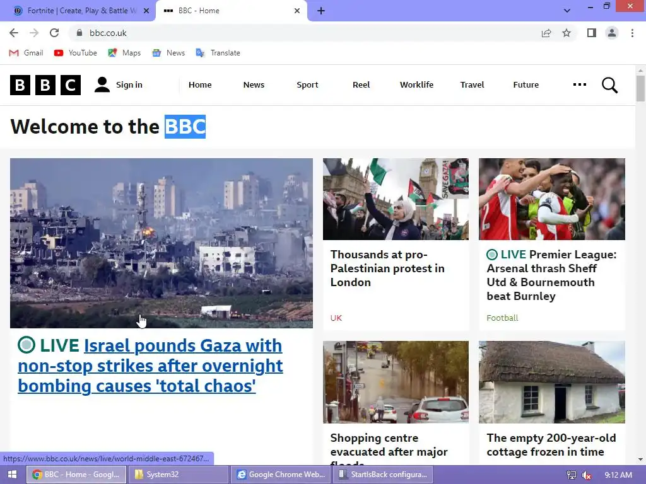Click the Football category tag

click(x=502, y=318)
